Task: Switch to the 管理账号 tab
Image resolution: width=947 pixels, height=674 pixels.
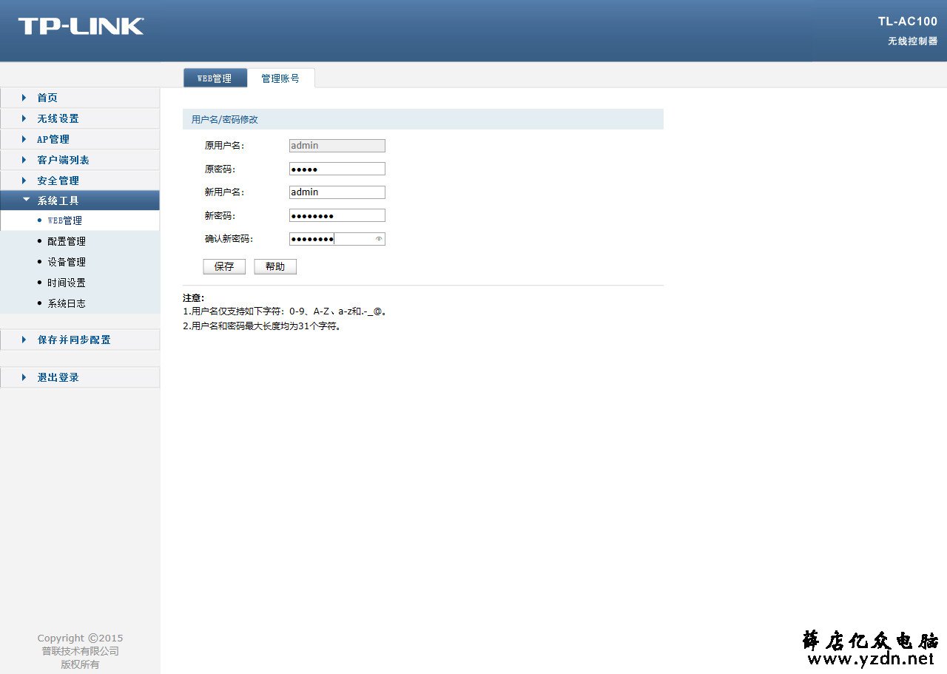Action: click(x=280, y=78)
